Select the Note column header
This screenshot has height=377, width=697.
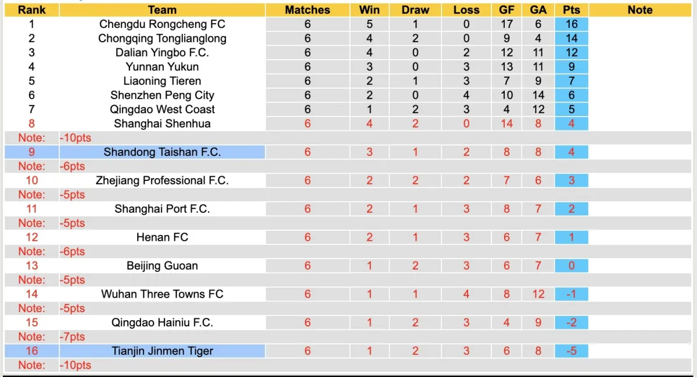pyautogui.click(x=640, y=10)
